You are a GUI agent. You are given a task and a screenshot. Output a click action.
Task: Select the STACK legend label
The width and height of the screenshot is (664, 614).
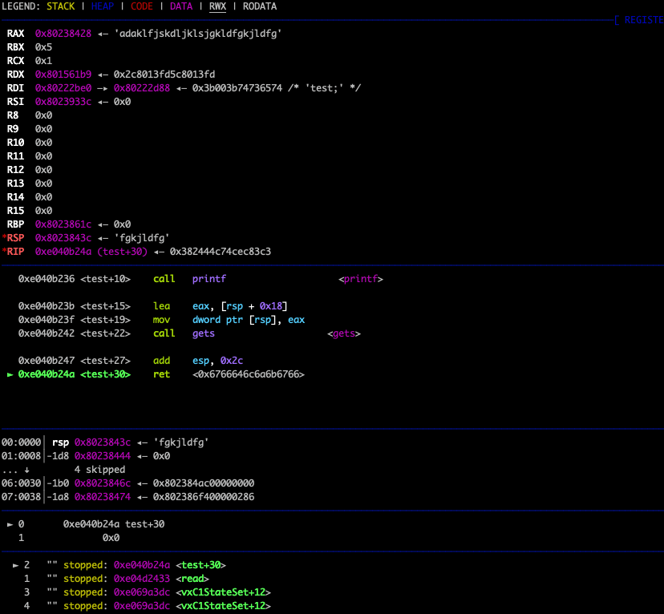tap(61, 6)
